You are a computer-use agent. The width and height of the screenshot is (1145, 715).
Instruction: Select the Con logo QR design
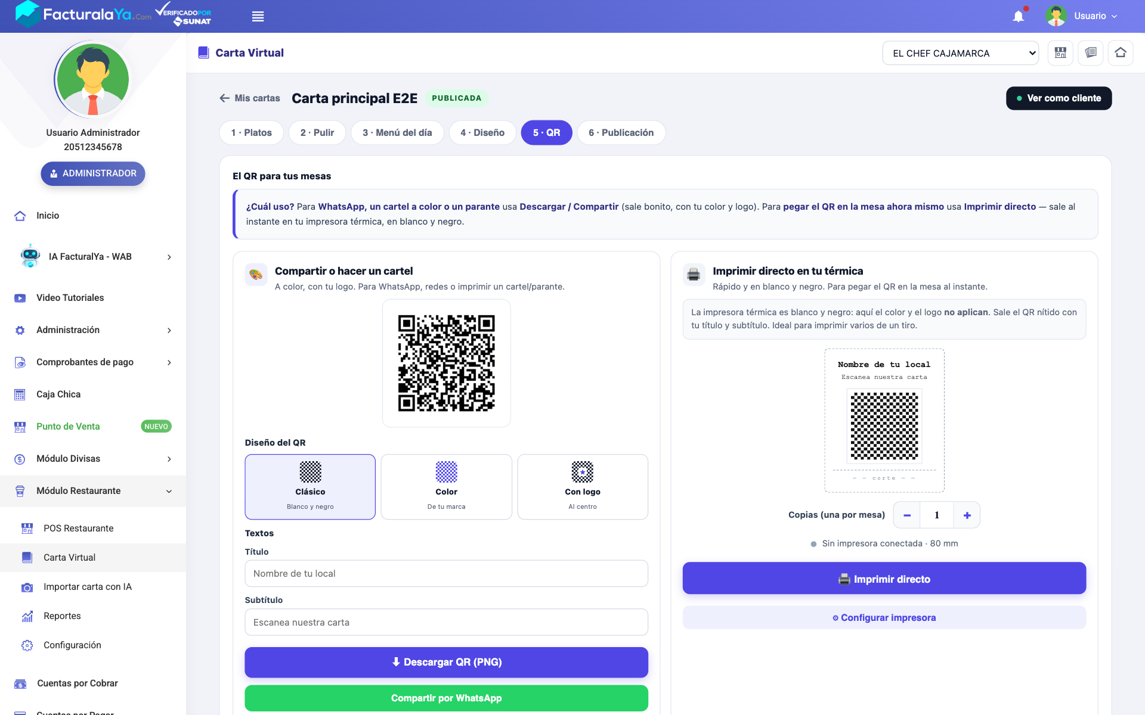[x=583, y=487]
